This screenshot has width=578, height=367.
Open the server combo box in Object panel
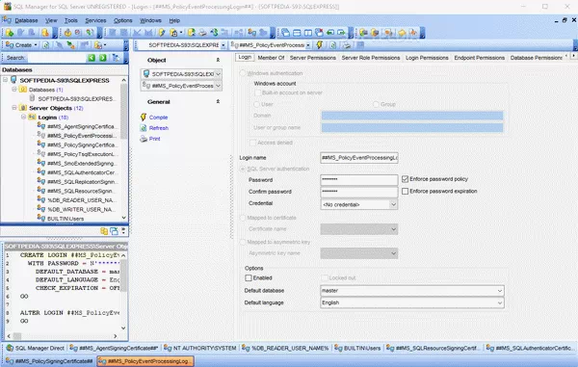(x=218, y=74)
